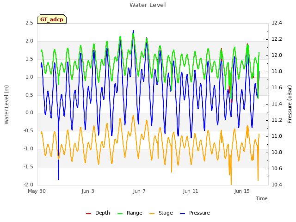Click the 0.0 left axis value
The image size is (296, 222).
(x=29, y=113)
